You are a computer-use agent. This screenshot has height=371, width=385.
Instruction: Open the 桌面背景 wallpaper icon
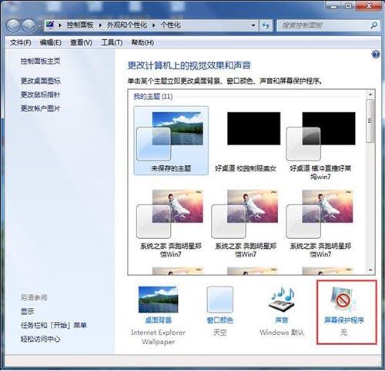158,300
